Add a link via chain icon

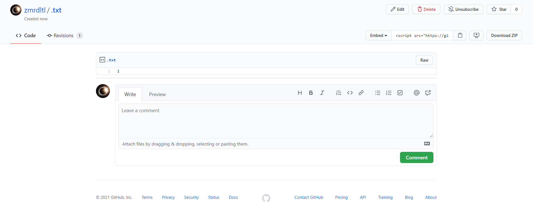pos(361,93)
